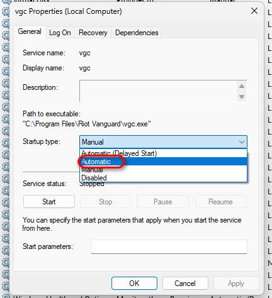Start the vgc service
The width and height of the screenshot is (272, 298).
pyautogui.click(x=49, y=202)
